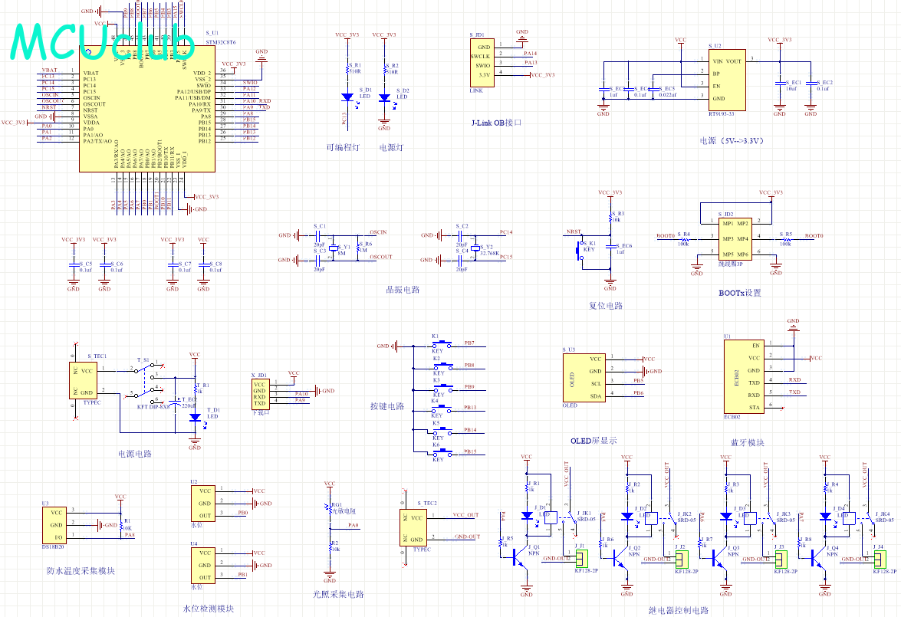Click the J-Link OB接口 caption text
Screen dimensions: 901x617
point(496,122)
